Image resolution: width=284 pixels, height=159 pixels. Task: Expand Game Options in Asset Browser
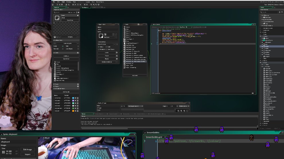pos(262,26)
